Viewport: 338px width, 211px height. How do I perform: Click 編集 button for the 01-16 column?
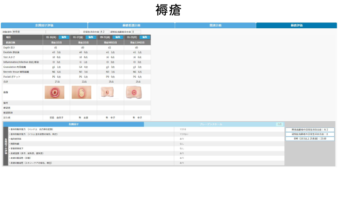[63, 37]
